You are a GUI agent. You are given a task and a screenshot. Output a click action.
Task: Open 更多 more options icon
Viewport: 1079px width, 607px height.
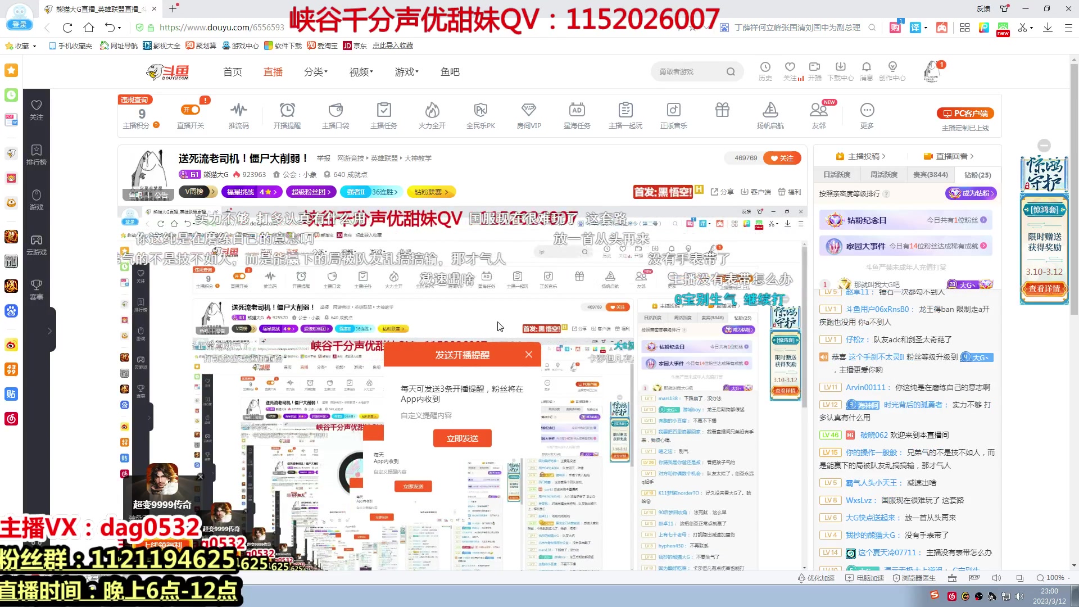[867, 116]
